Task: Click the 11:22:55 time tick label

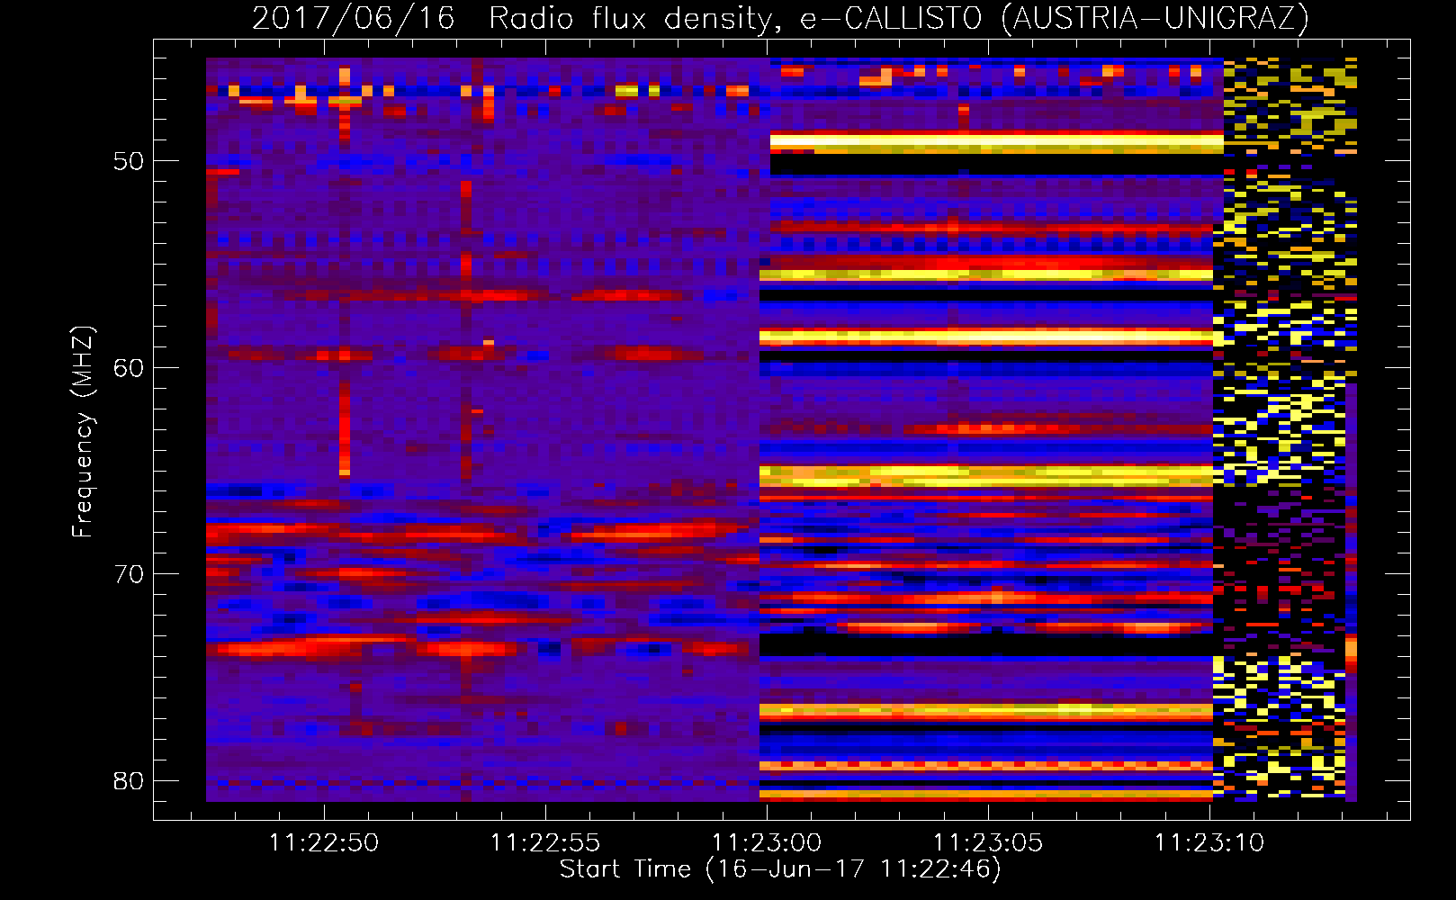Action: tap(545, 843)
